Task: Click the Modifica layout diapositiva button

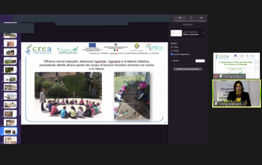Action: point(187,69)
